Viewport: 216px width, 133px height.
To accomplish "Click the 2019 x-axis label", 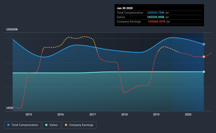I will [x=156, y=114].
